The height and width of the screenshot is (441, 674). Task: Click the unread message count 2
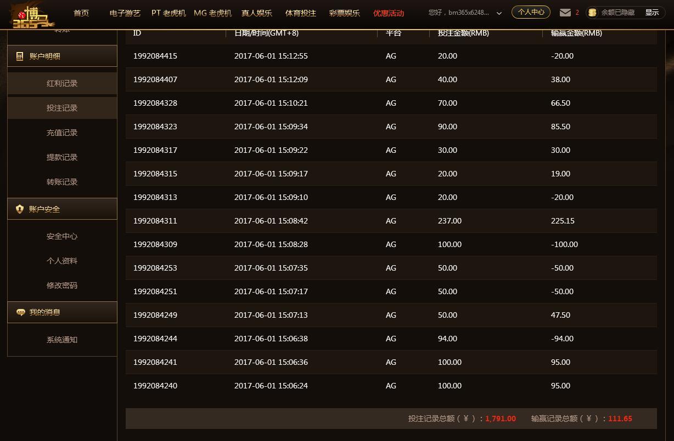[577, 12]
